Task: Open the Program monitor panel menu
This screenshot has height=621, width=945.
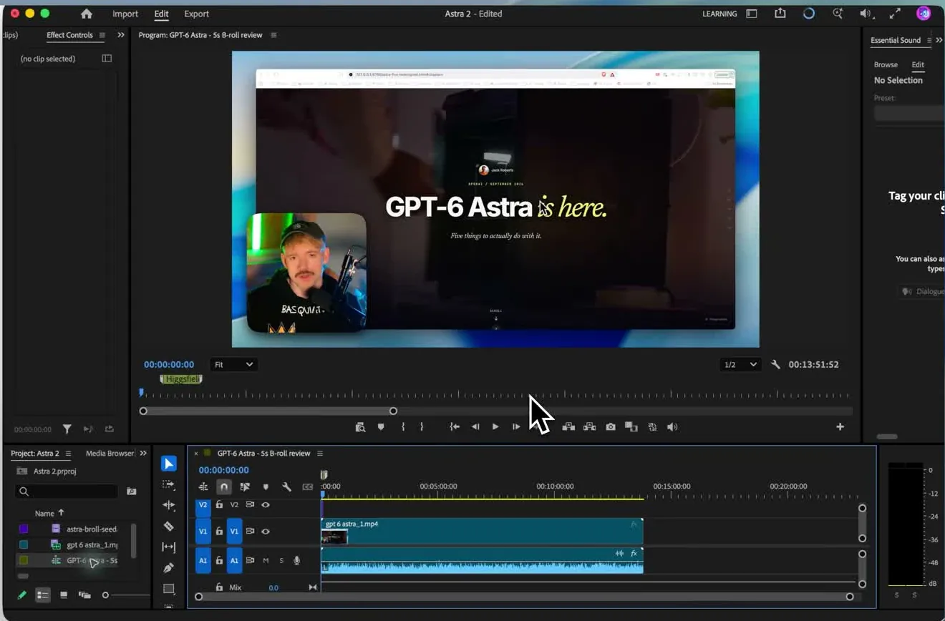Action: click(x=273, y=35)
